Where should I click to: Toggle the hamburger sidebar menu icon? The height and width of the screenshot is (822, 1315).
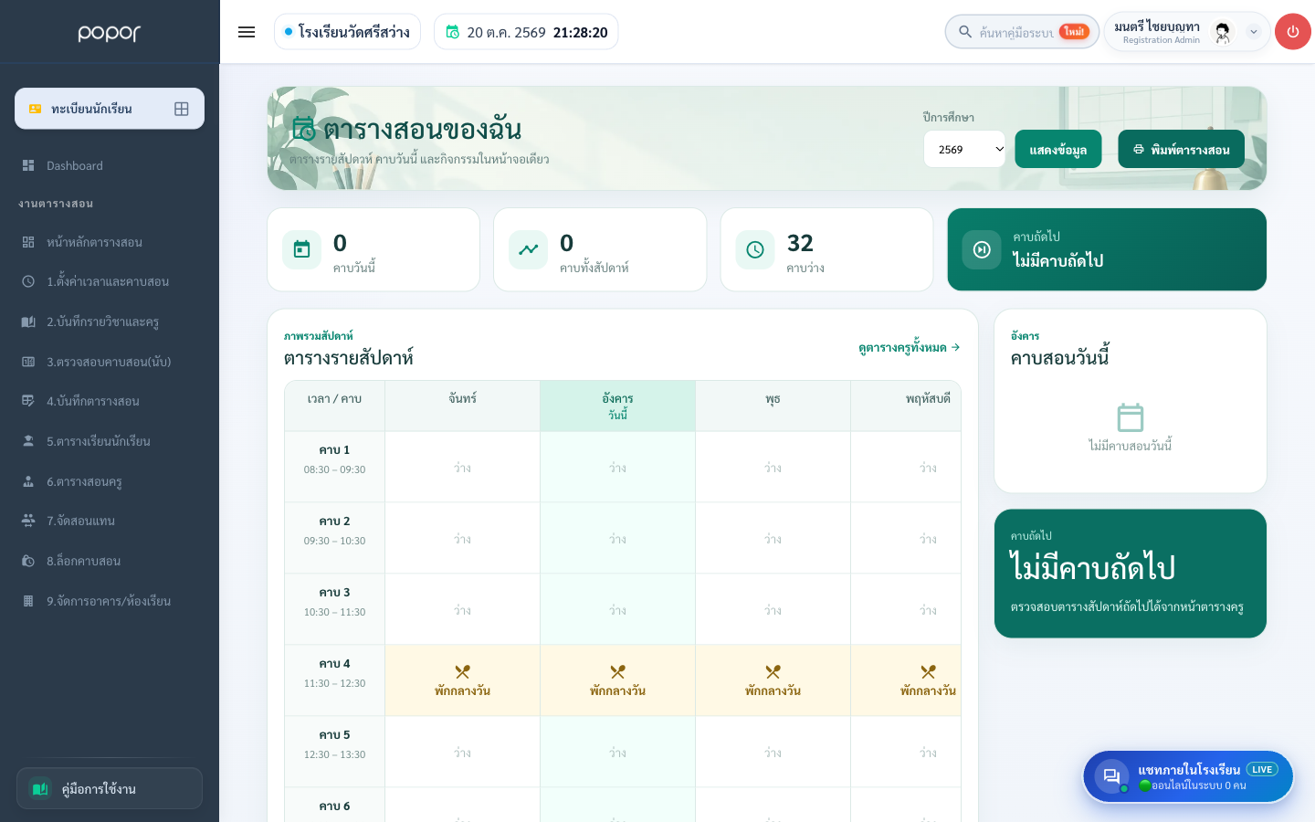(x=247, y=32)
